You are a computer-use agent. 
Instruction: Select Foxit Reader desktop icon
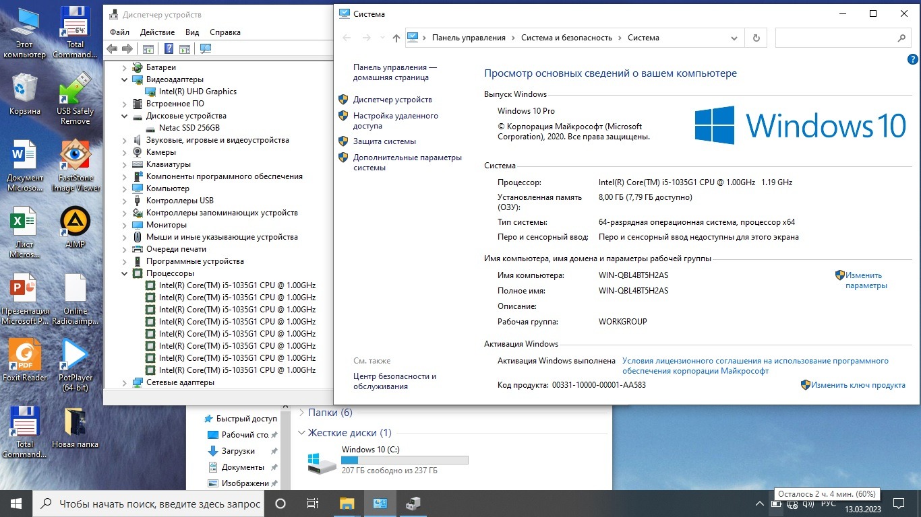[x=25, y=359]
